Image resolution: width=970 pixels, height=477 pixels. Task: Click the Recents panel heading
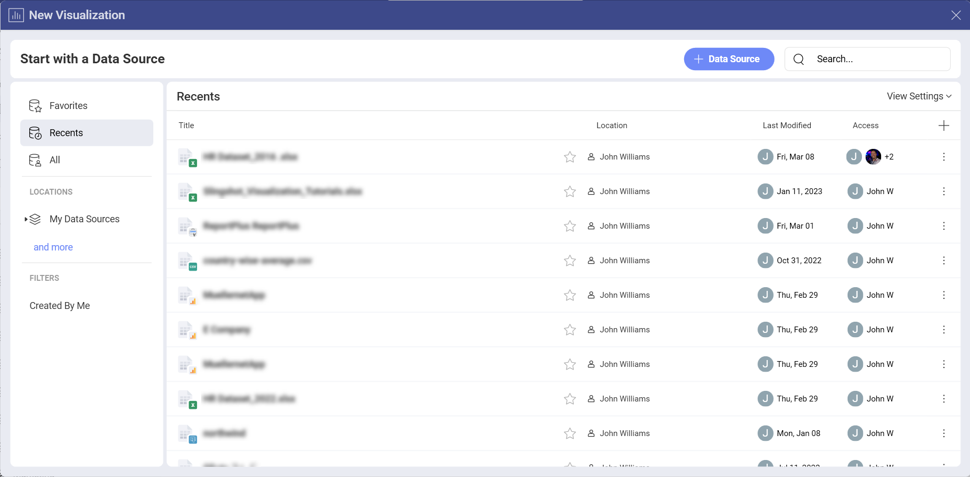(x=198, y=97)
